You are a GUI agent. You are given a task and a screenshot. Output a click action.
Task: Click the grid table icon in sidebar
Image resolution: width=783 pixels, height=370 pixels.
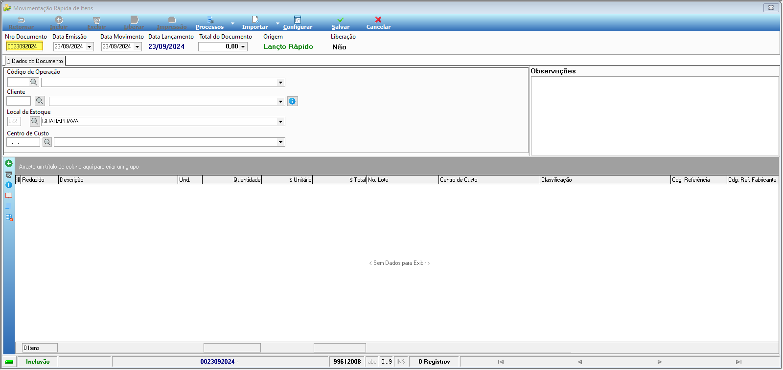click(9, 218)
